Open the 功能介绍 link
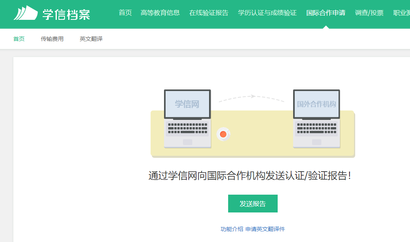 (x=232, y=229)
